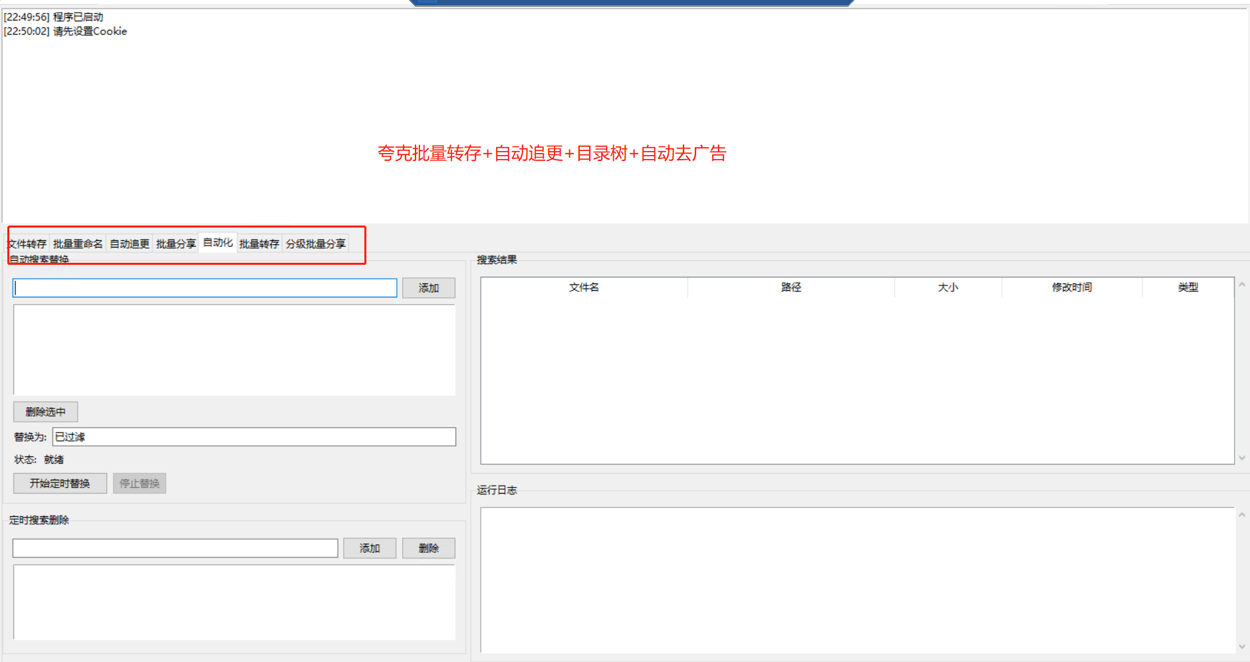Focus the 定时搜索删除 keyword input field
Screen dimensions: 1250x662
click(176, 548)
